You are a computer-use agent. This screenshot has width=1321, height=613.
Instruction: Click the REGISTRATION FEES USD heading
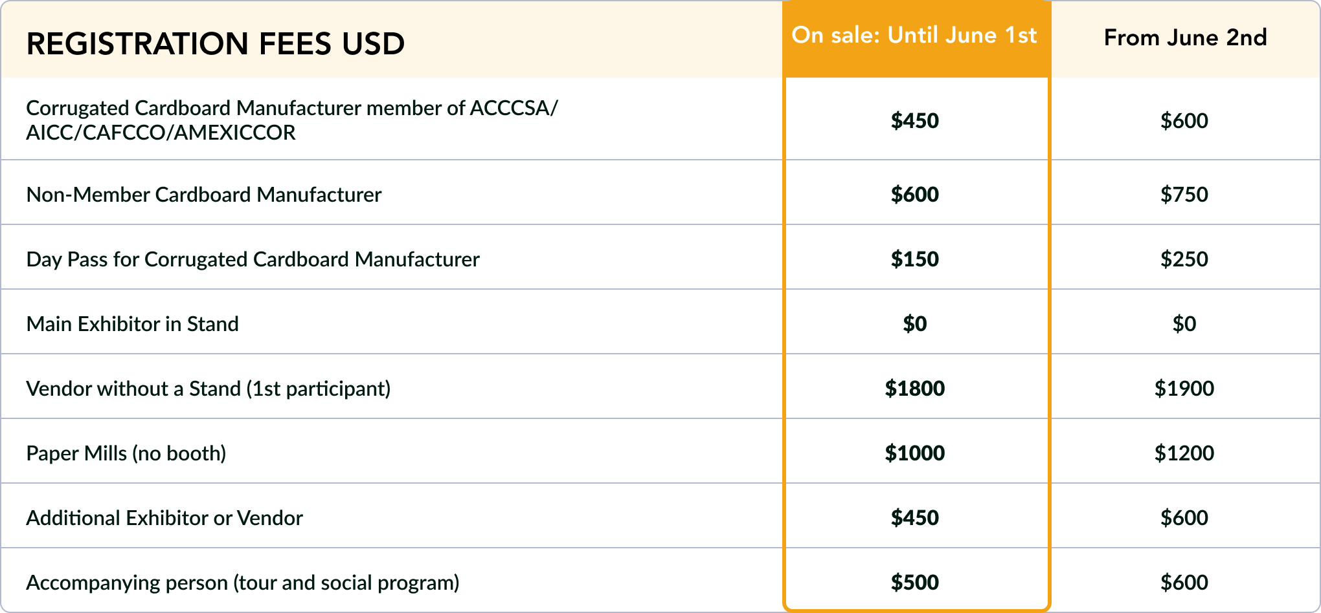(215, 43)
